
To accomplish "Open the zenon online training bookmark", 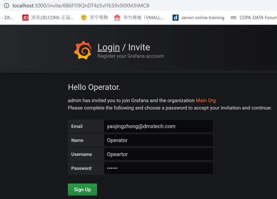I will (x=203, y=18).
